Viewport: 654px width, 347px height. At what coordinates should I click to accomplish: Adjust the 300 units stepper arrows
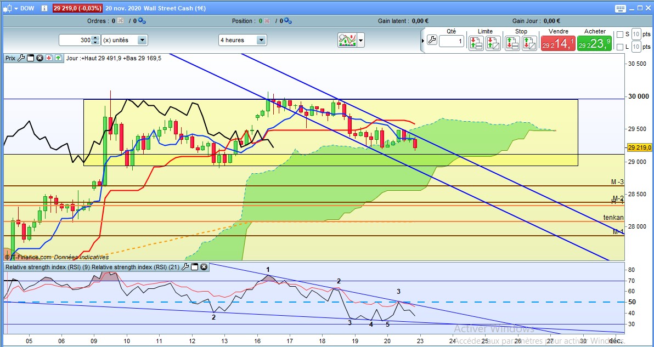click(x=95, y=40)
